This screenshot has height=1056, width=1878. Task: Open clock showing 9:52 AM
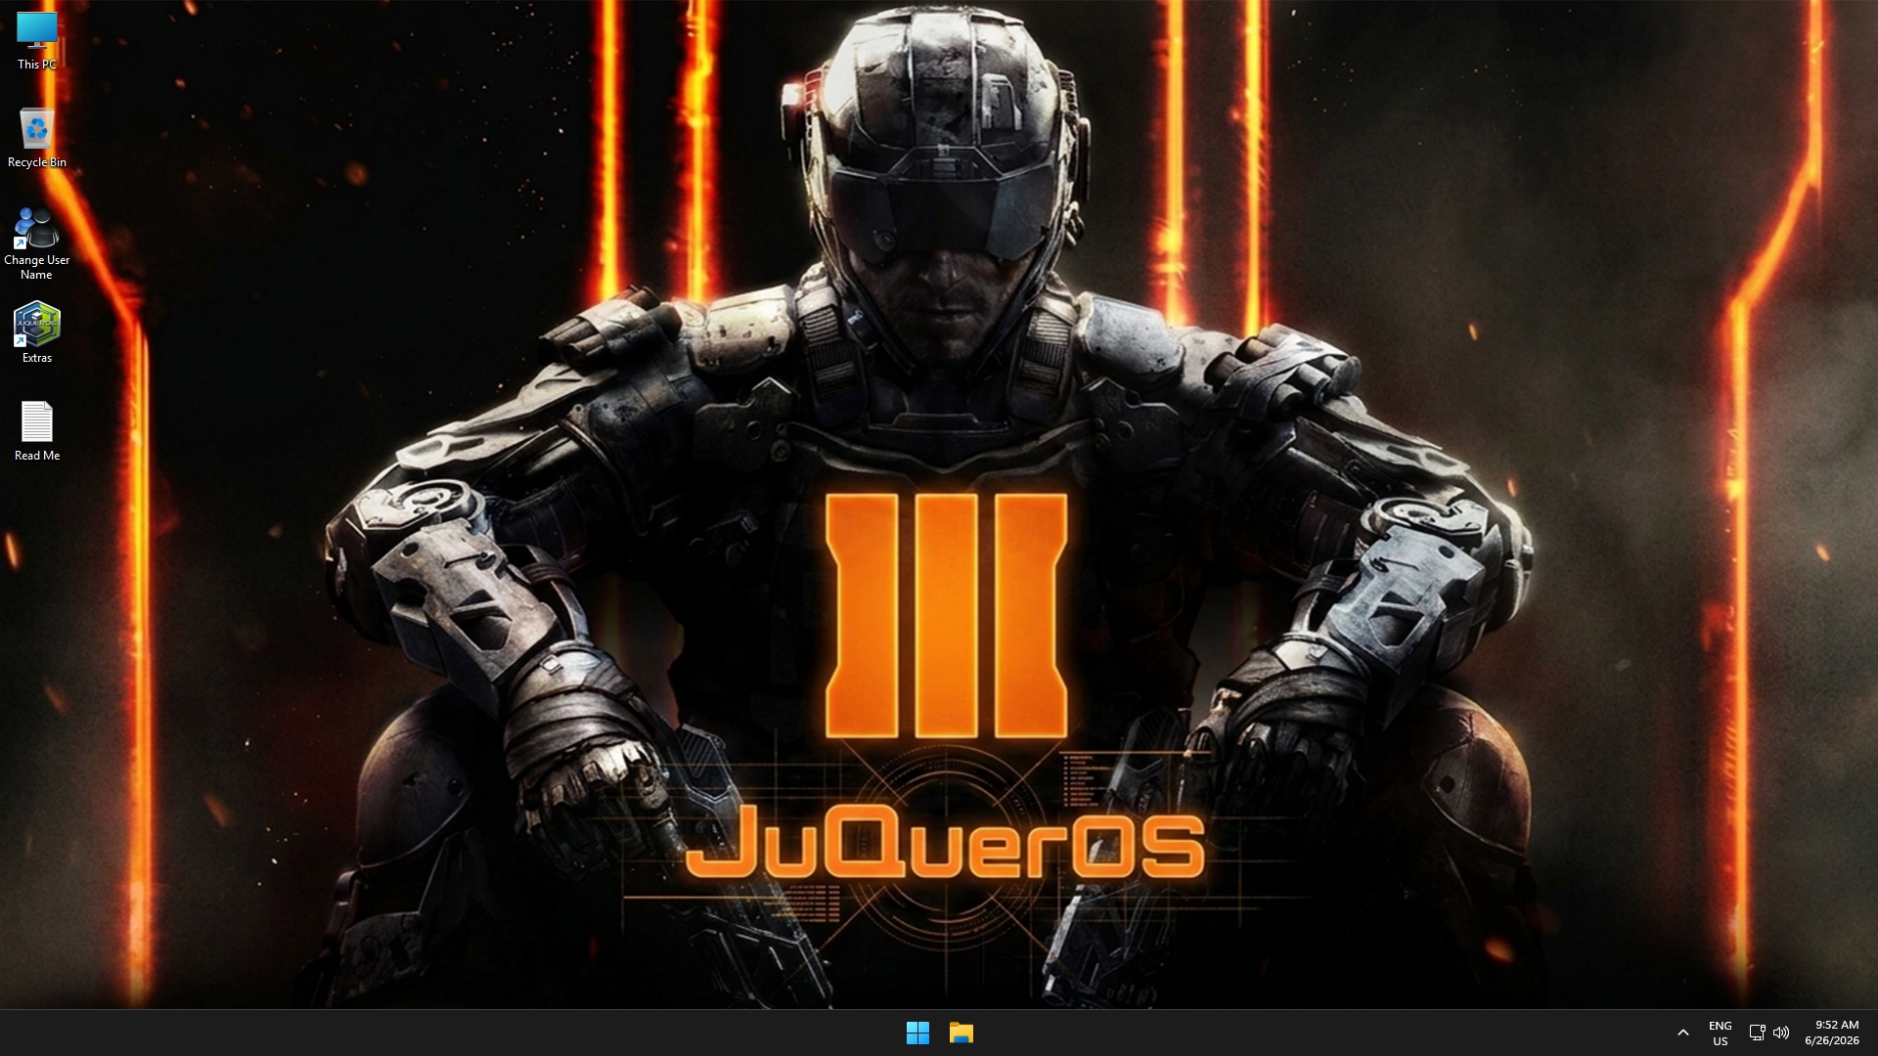point(1832,1033)
